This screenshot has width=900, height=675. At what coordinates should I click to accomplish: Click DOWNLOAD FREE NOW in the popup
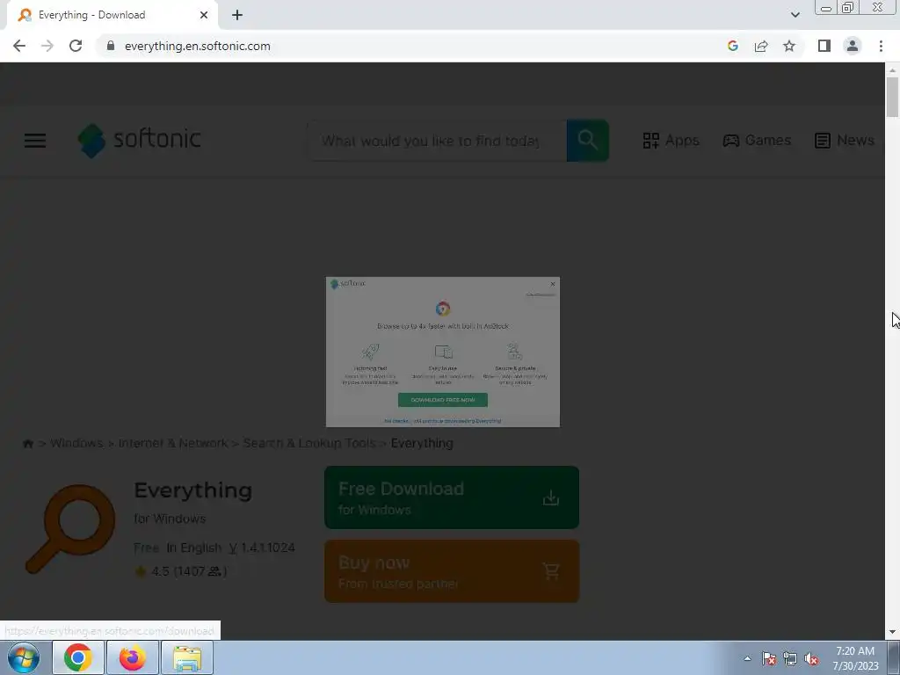pos(443,400)
